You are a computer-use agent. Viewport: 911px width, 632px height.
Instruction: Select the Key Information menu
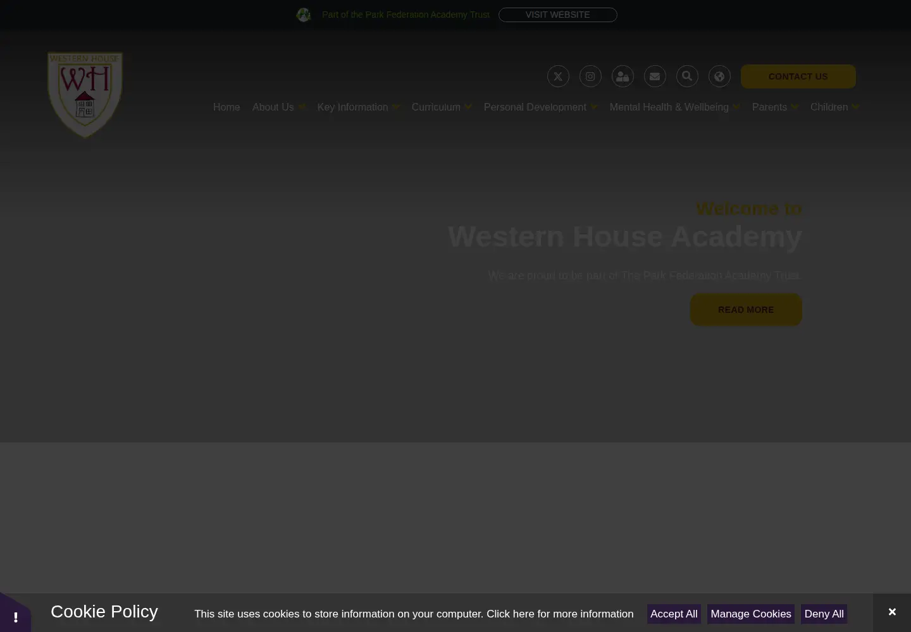(x=352, y=107)
